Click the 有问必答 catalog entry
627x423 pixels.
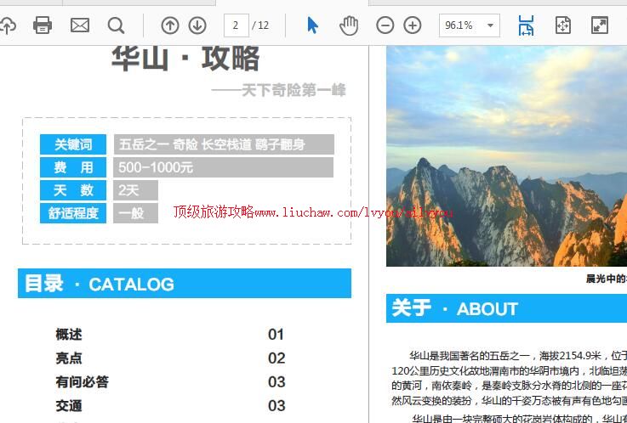click(x=83, y=382)
